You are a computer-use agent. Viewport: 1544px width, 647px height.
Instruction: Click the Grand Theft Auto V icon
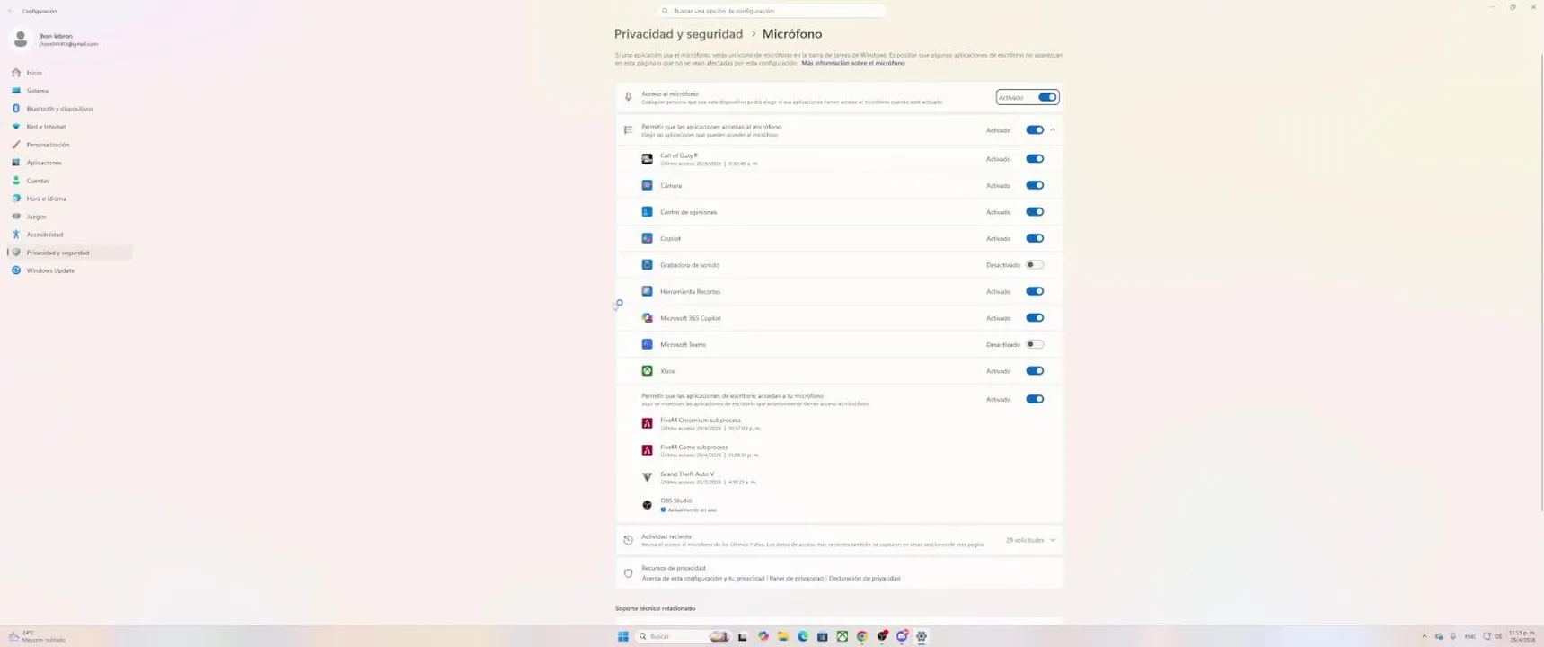click(x=647, y=477)
